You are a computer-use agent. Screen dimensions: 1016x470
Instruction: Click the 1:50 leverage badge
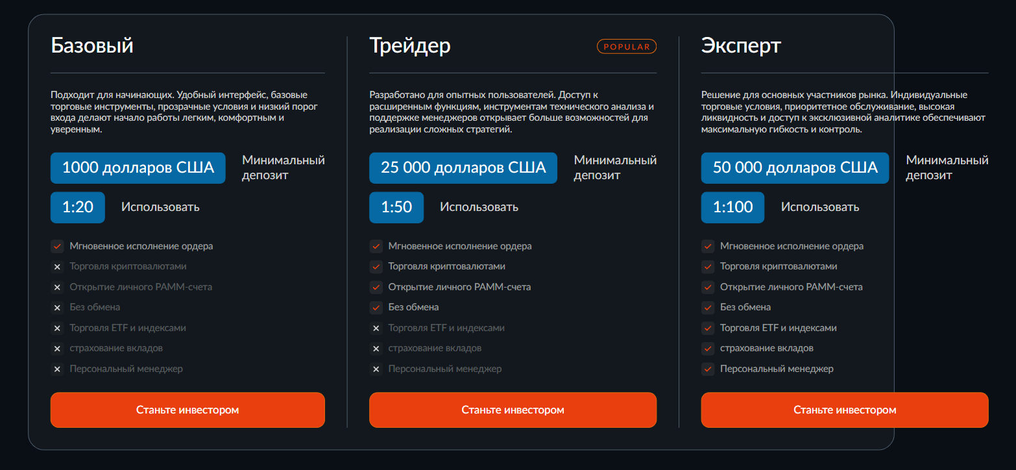click(x=396, y=207)
